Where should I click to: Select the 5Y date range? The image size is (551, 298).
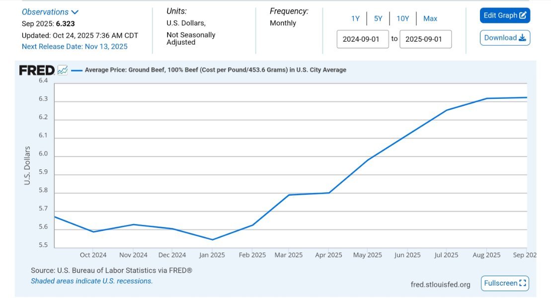tap(378, 18)
